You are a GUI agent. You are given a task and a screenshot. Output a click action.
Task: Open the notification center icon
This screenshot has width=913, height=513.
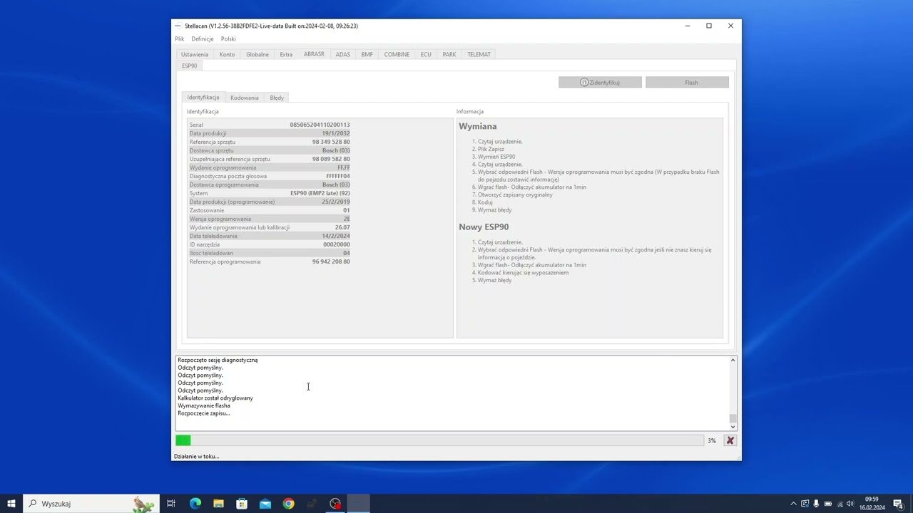click(899, 504)
